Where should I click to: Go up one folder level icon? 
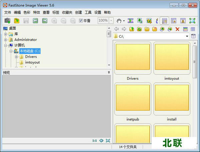coord(132,29)
